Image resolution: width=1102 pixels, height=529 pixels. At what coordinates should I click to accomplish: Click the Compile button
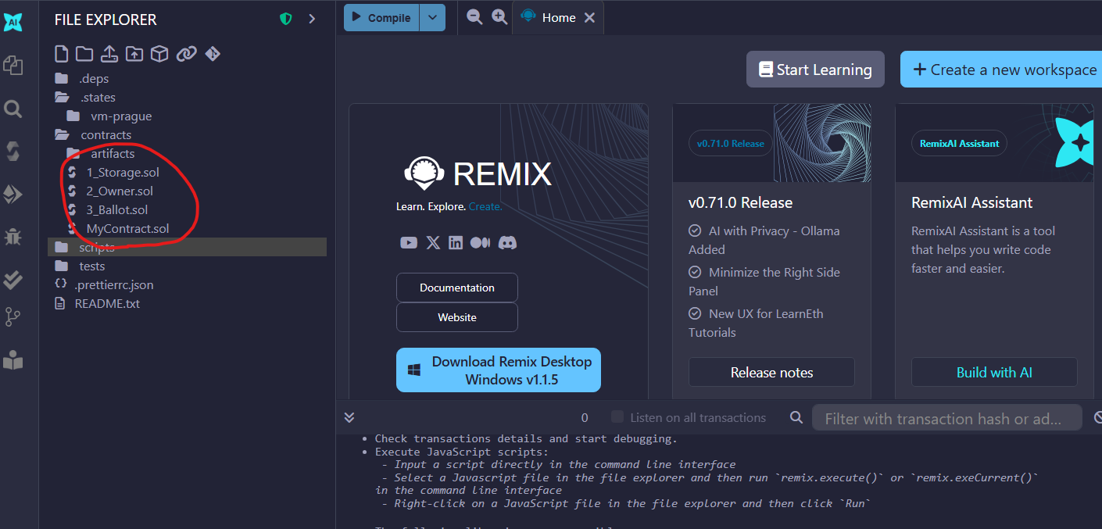[381, 17]
